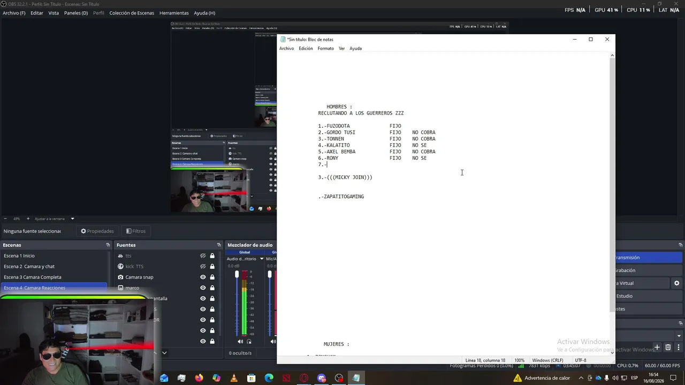Toggle visibility of the last source row
685x385 pixels.
pos(203,341)
